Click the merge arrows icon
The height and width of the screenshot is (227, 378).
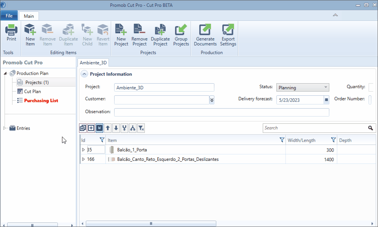point(124,128)
